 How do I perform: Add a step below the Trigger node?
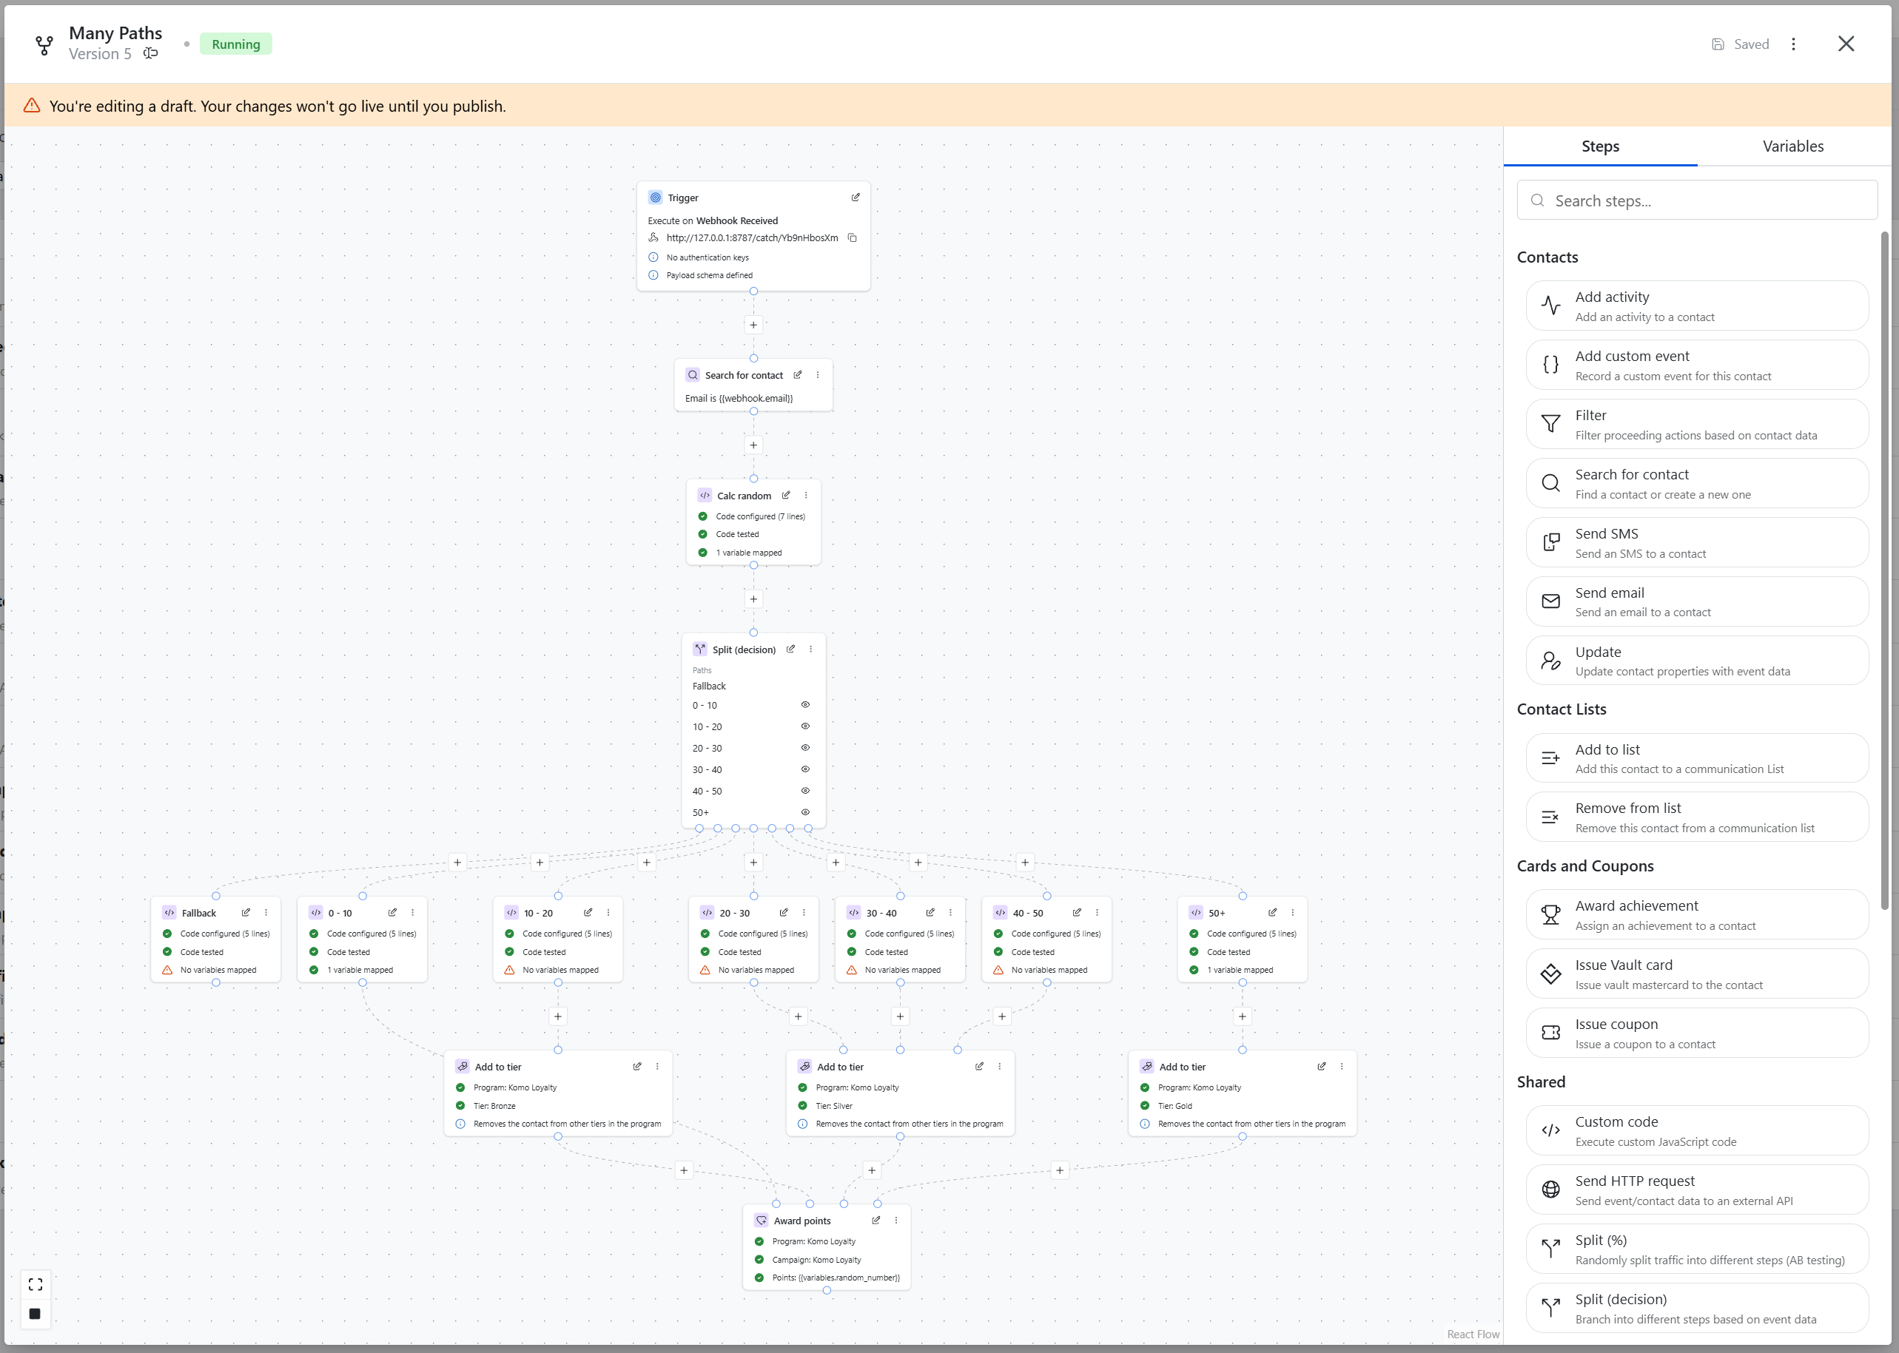click(753, 325)
